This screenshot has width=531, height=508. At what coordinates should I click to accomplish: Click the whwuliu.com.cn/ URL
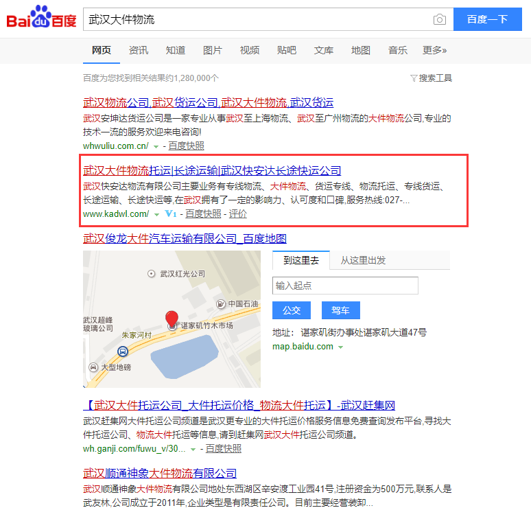pyautogui.click(x=116, y=146)
